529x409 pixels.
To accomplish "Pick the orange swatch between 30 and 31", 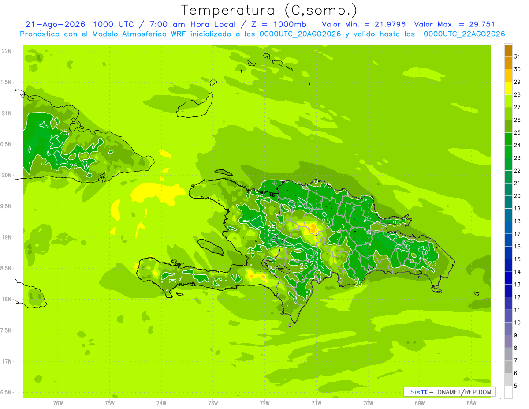I will coord(508,63).
